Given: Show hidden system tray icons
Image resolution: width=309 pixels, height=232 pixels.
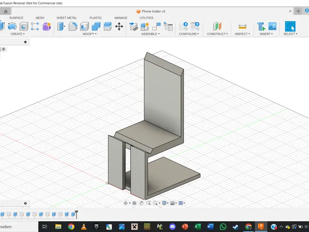Looking at the screenshot, I should (x=281, y=227).
